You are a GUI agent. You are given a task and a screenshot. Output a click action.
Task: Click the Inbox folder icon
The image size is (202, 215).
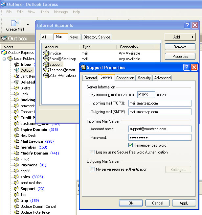16,64
